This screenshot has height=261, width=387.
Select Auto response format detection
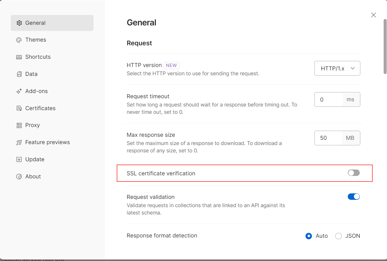309,236
